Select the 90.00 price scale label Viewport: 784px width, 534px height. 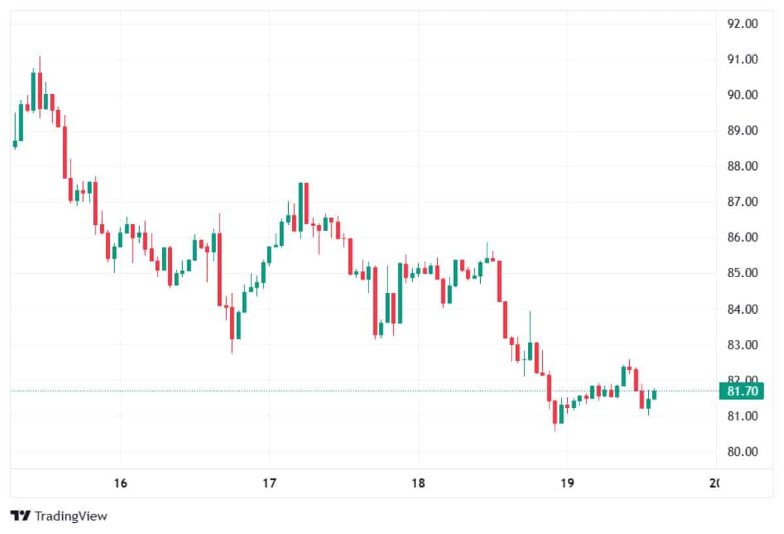(742, 95)
